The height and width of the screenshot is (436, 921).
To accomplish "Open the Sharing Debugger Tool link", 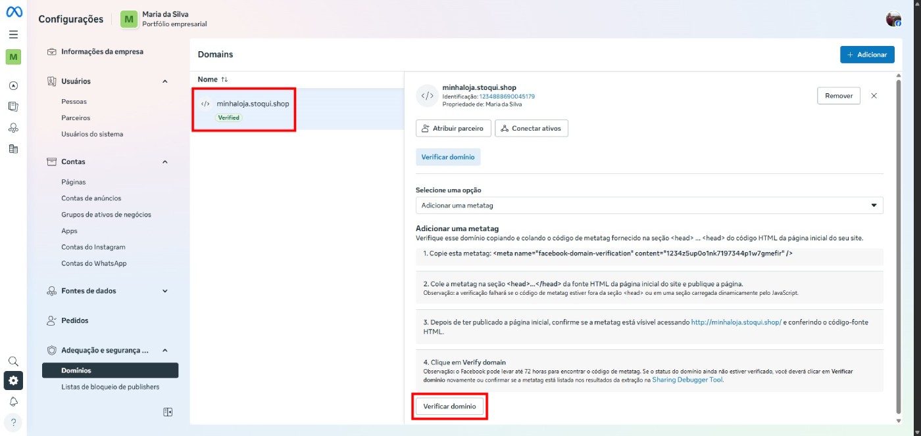I will (687, 380).
